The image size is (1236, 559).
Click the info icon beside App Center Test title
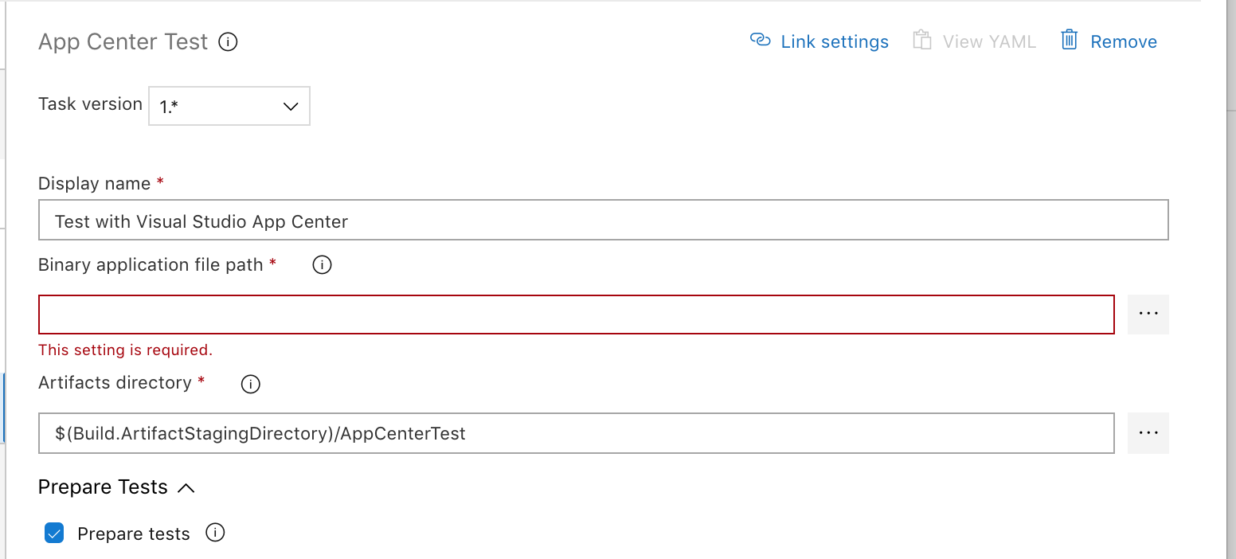(228, 42)
